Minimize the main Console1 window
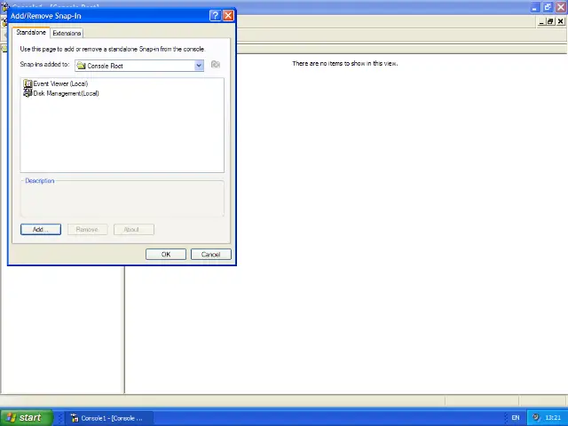 point(536,8)
